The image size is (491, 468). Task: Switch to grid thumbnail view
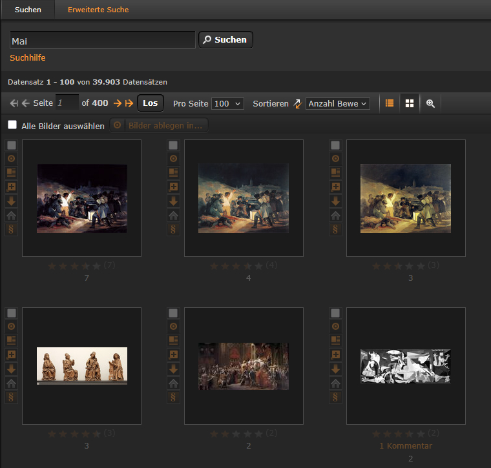[x=410, y=103]
